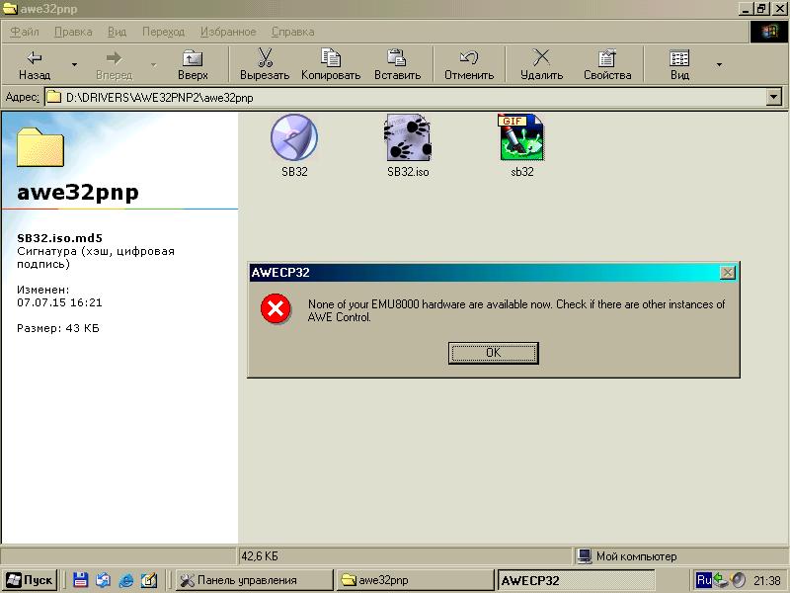790x593 pixels.
Task: Open the Файл menu
Action: point(25,32)
